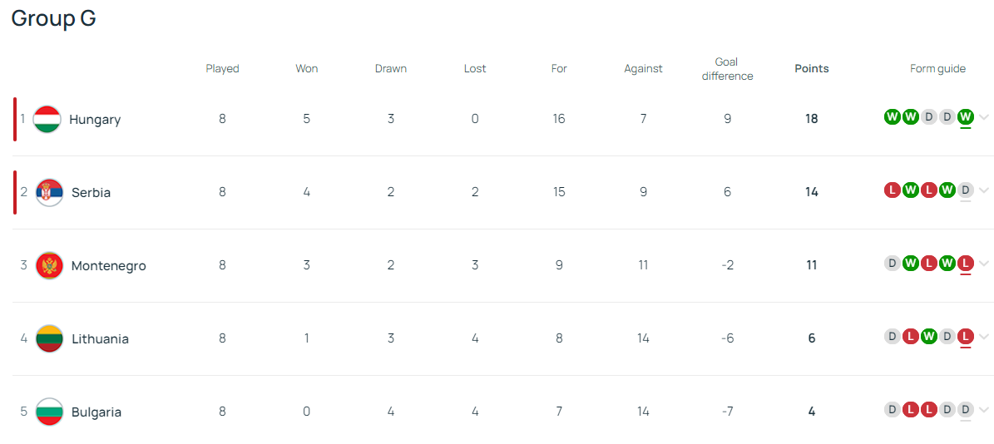This screenshot has width=994, height=444.
Task: Open the Montenegro team link
Action: [x=108, y=266]
